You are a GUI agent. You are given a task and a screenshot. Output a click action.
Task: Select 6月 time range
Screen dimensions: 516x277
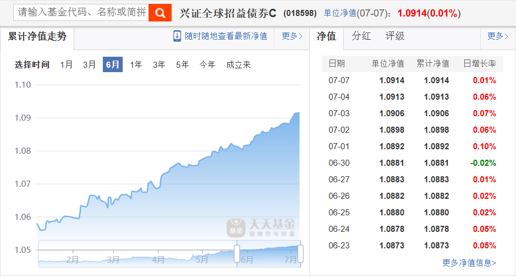tap(113, 64)
